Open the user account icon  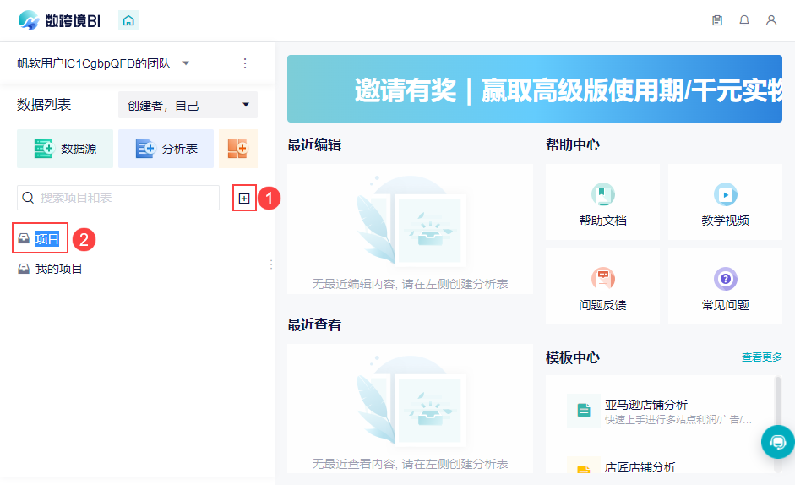[771, 20]
